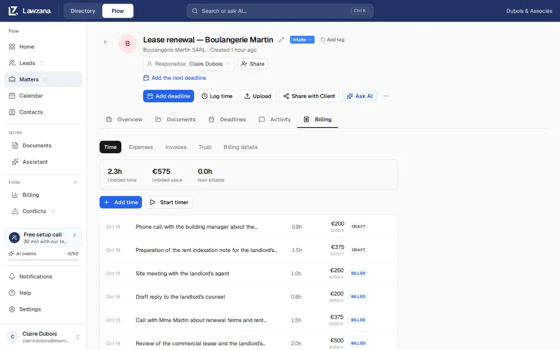Open the Intake status dropdown
560x350 pixels.
click(x=302, y=40)
